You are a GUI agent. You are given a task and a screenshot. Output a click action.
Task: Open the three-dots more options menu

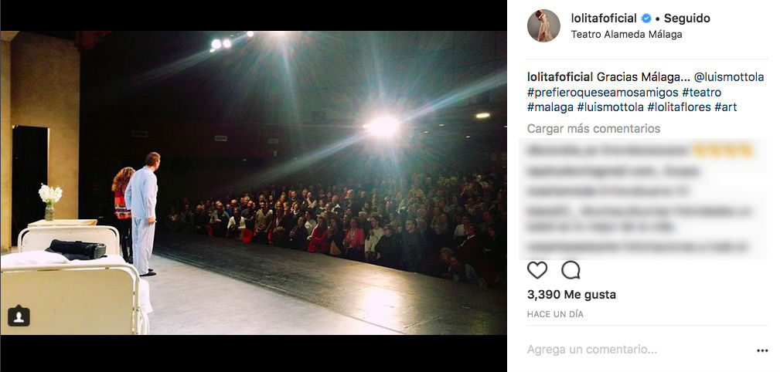click(762, 350)
